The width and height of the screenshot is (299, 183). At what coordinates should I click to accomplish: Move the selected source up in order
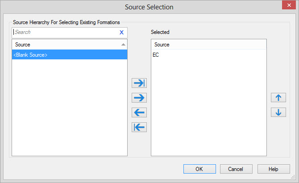click(278, 98)
